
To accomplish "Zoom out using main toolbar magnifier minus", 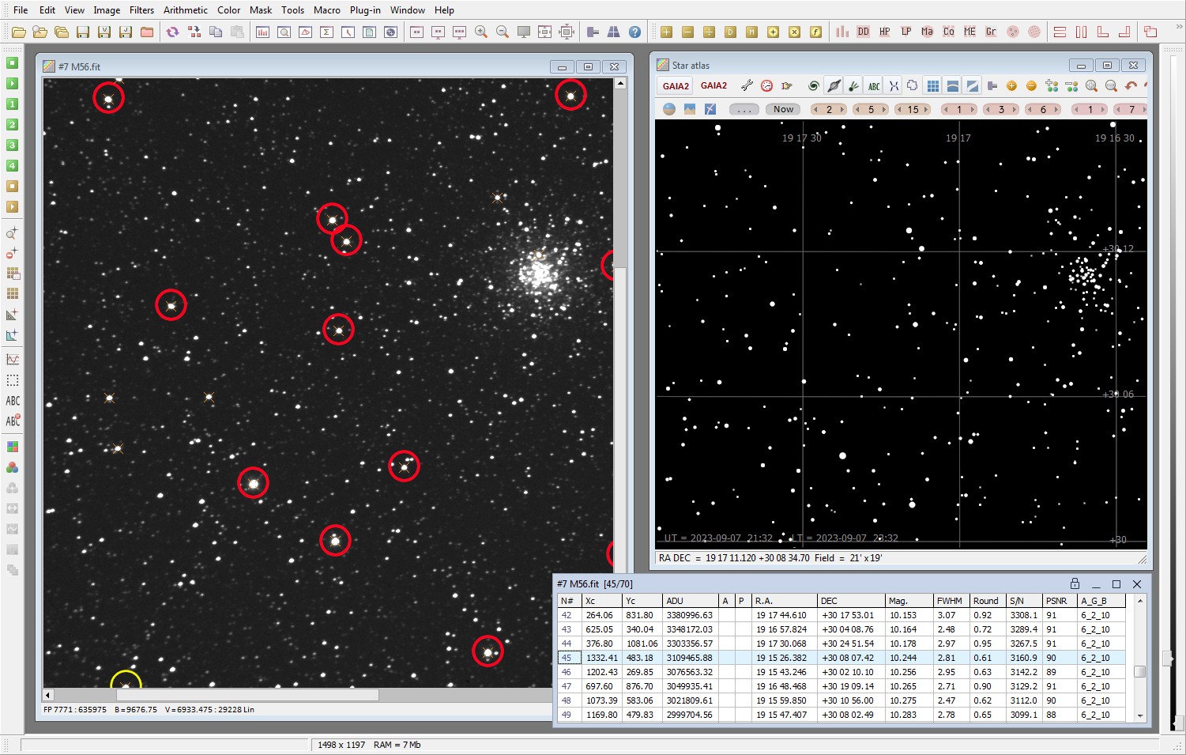I will pos(502,32).
